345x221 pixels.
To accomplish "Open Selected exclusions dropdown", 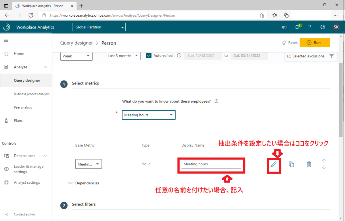I will (x=311, y=56).
